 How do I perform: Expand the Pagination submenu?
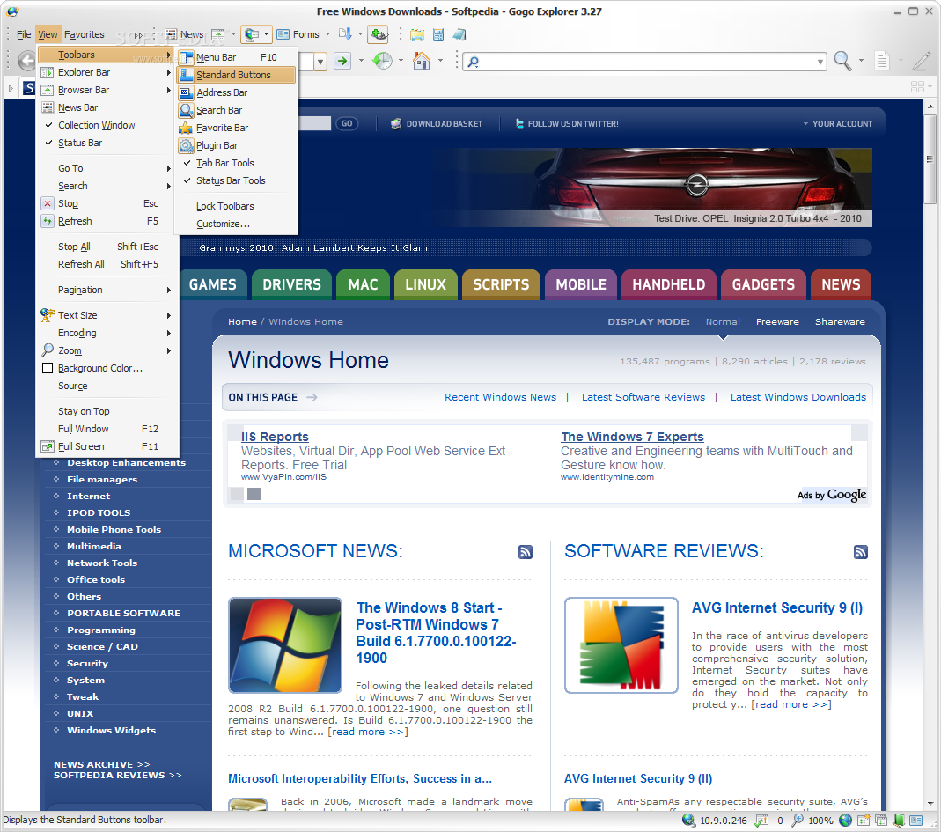(107, 290)
